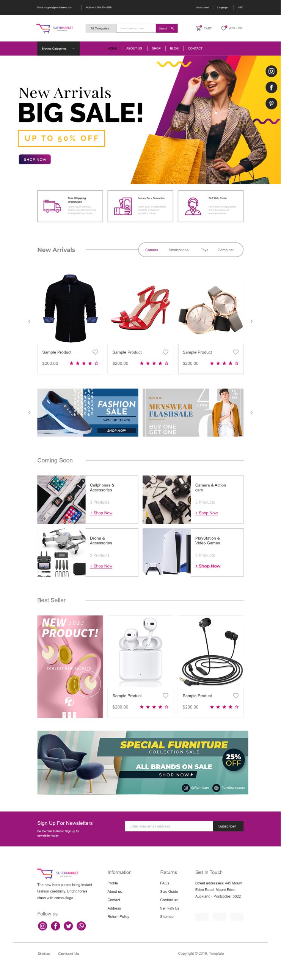The height and width of the screenshot is (973, 281).
Task: Click the search magnifier icon
Action: (172, 28)
